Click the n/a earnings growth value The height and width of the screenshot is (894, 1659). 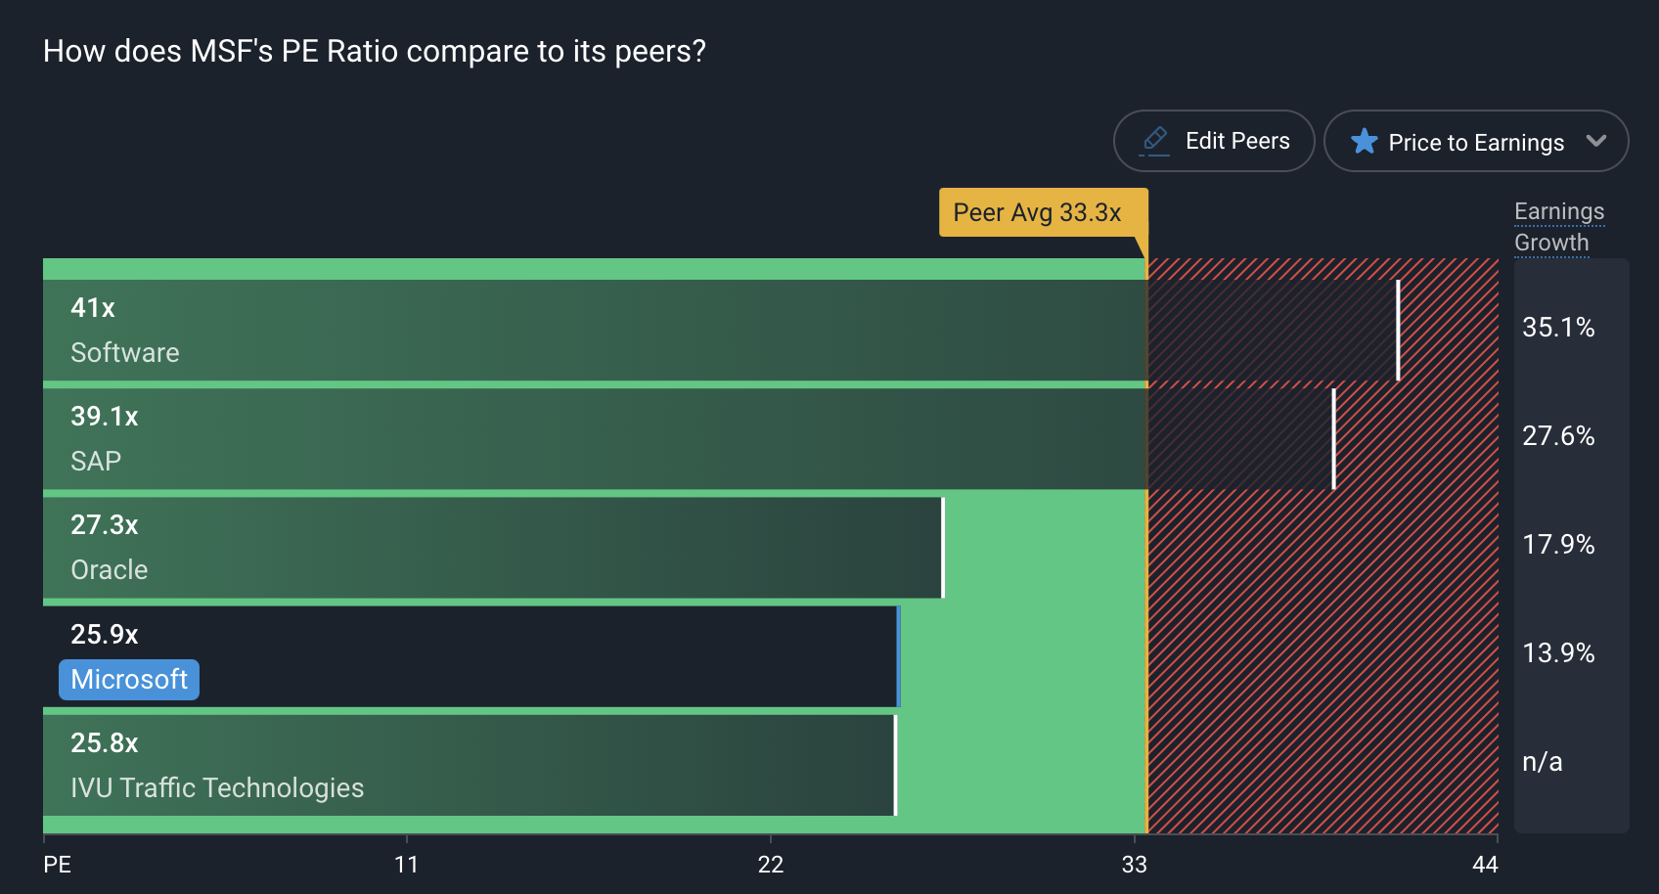[x=1543, y=762]
